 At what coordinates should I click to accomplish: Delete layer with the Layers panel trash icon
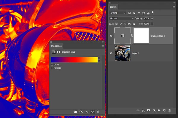(169, 110)
